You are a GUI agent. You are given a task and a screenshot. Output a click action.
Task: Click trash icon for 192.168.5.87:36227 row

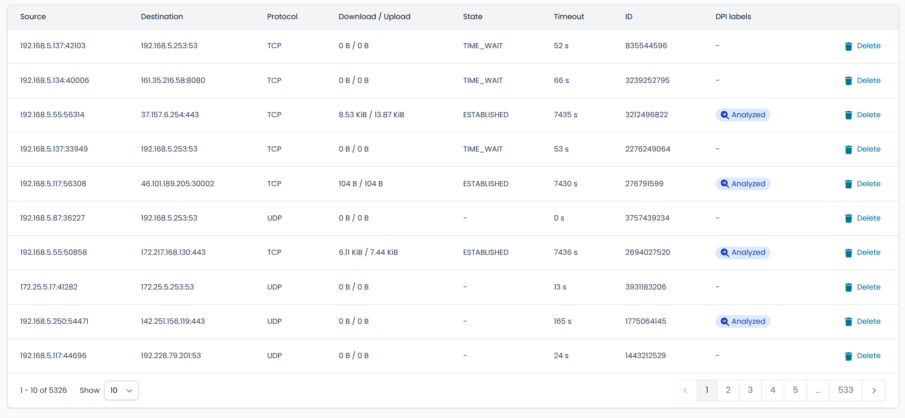tap(848, 218)
